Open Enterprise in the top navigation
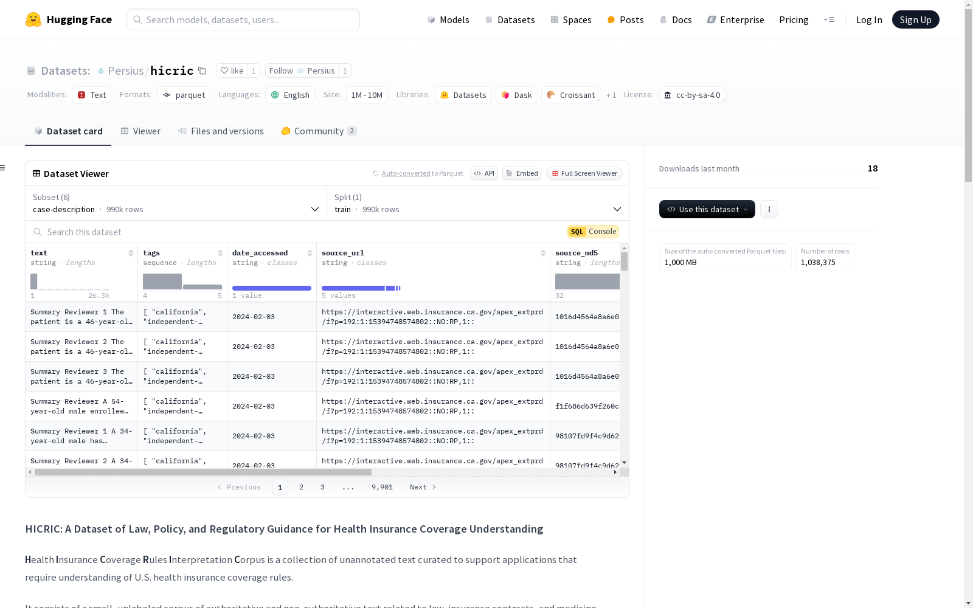Image resolution: width=973 pixels, height=608 pixels. (x=735, y=19)
